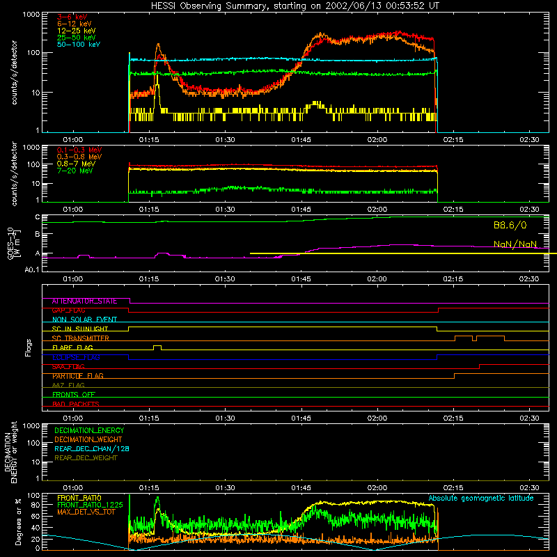Select the PARTICLE_FLAG label

pos(78,376)
